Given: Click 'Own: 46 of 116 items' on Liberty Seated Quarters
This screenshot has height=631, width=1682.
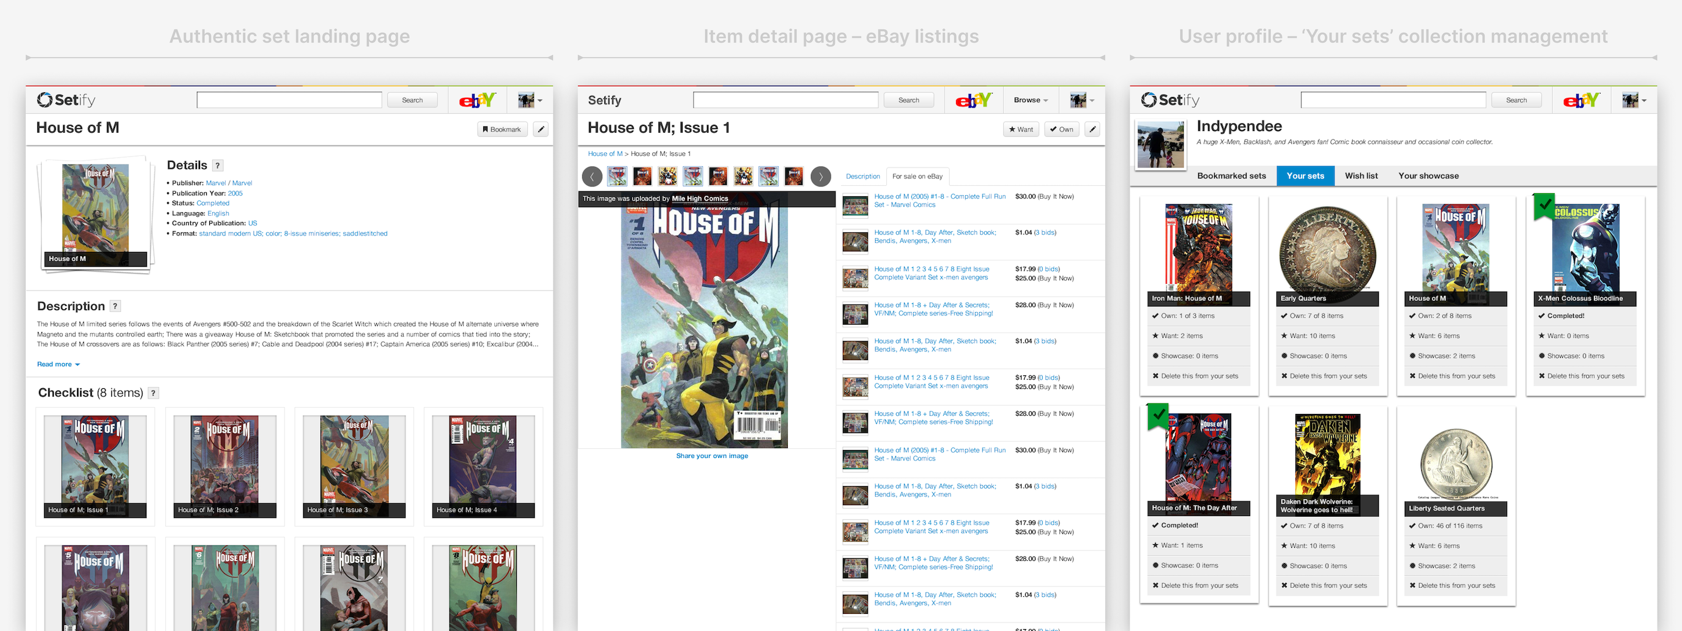Looking at the screenshot, I should [x=1446, y=525].
